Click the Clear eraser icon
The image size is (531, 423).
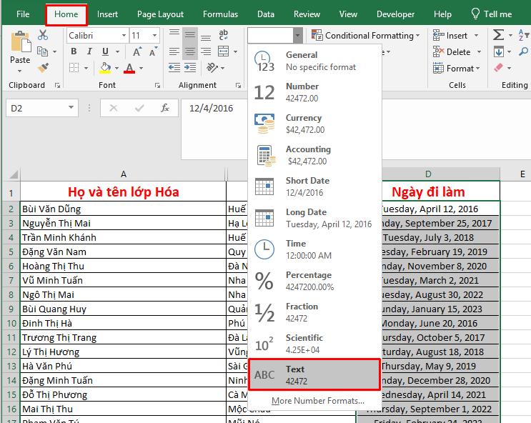[498, 68]
